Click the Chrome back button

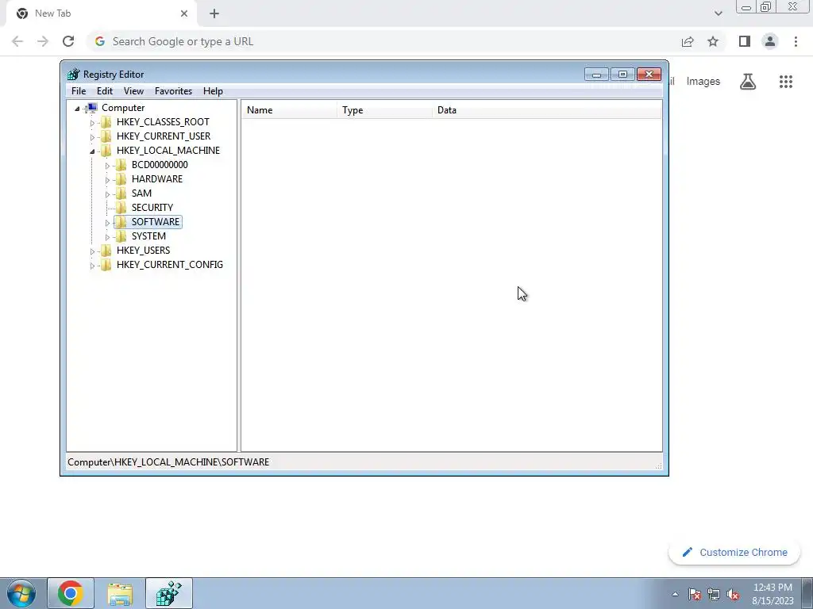[x=17, y=41]
